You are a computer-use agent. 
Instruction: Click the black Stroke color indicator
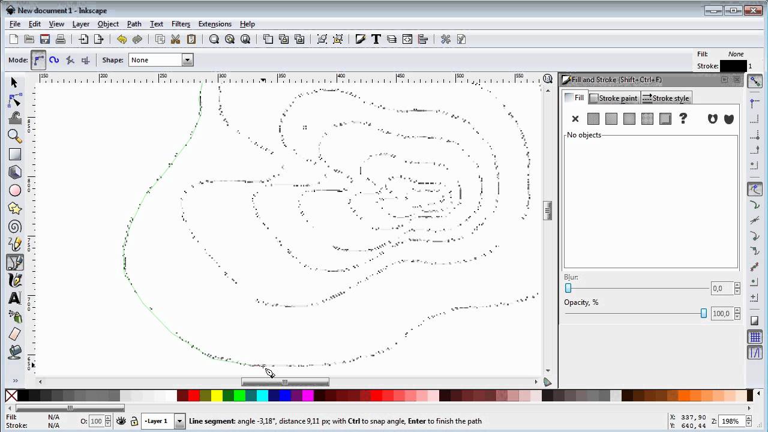click(x=733, y=66)
